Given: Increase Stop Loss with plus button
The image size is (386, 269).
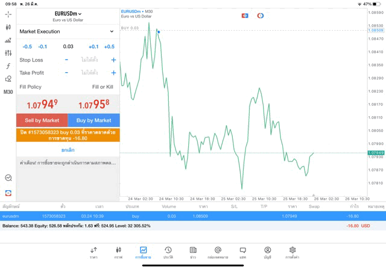Looking at the screenshot, I should click(x=113, y=60).
